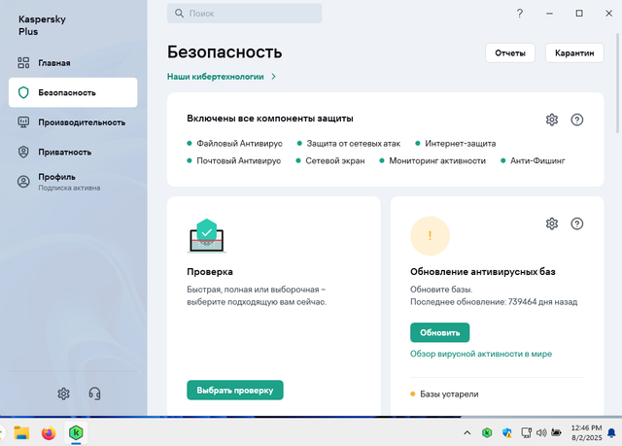Start update with the Обновить button

[440, 332]
